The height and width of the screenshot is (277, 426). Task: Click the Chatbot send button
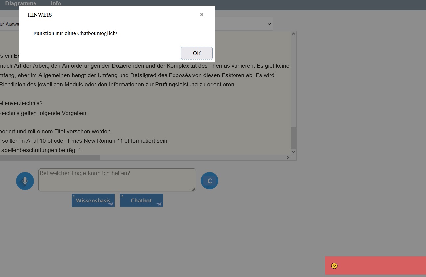point(141,201)
